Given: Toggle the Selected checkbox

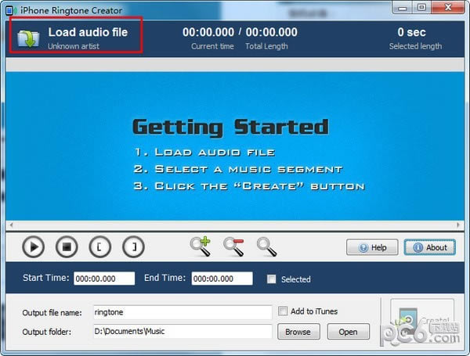Looking at the screenshot, I should coord(272,279).
